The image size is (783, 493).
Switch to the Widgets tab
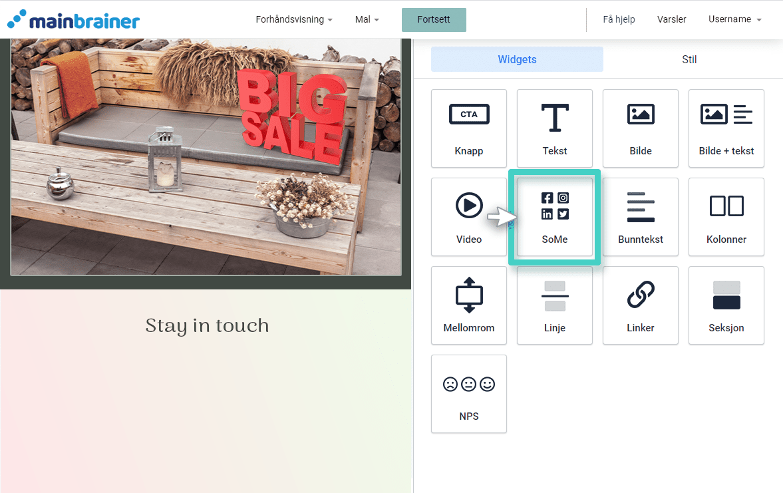[x=517, y=59]
